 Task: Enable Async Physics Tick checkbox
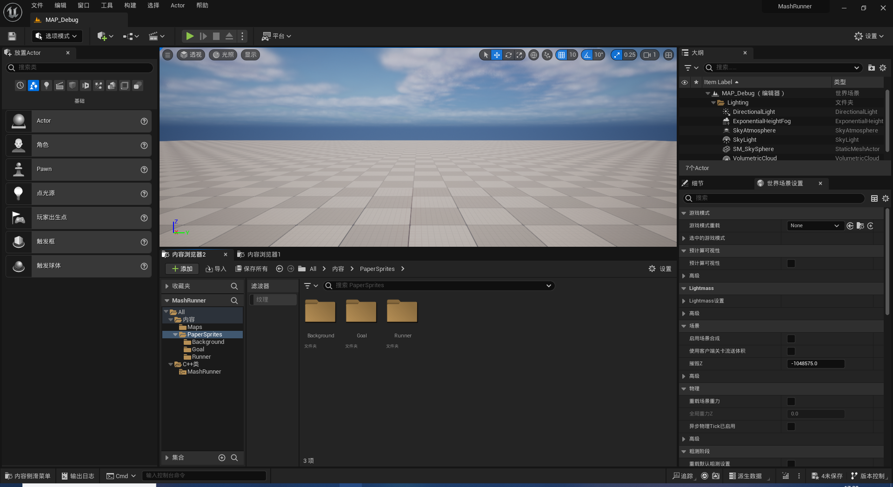(791, 427)
